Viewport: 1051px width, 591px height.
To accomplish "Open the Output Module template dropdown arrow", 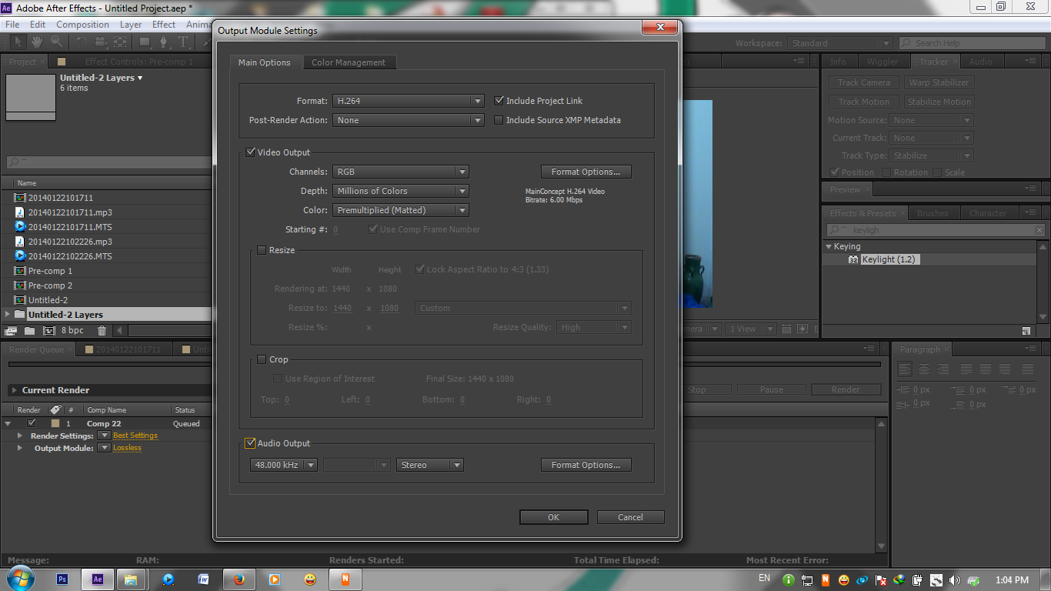I will [x=104, y=448].
